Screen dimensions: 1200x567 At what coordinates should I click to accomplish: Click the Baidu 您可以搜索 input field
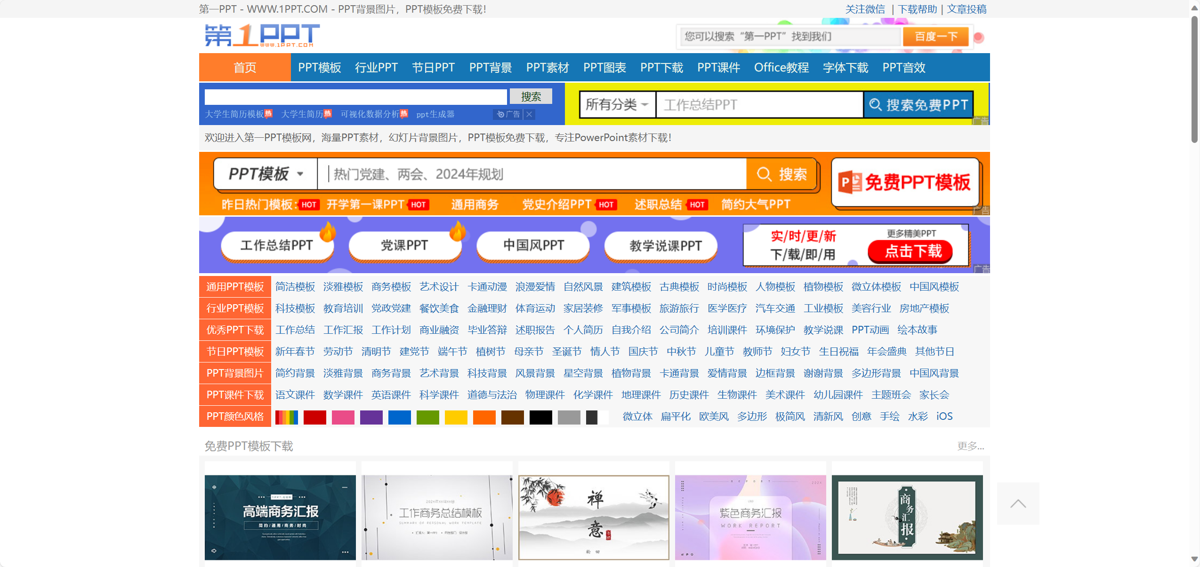point(790,37)
